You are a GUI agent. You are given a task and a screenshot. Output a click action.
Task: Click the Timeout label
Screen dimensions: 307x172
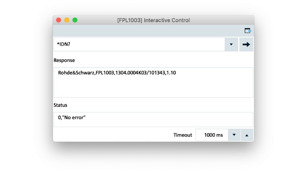tap(183, 135)
